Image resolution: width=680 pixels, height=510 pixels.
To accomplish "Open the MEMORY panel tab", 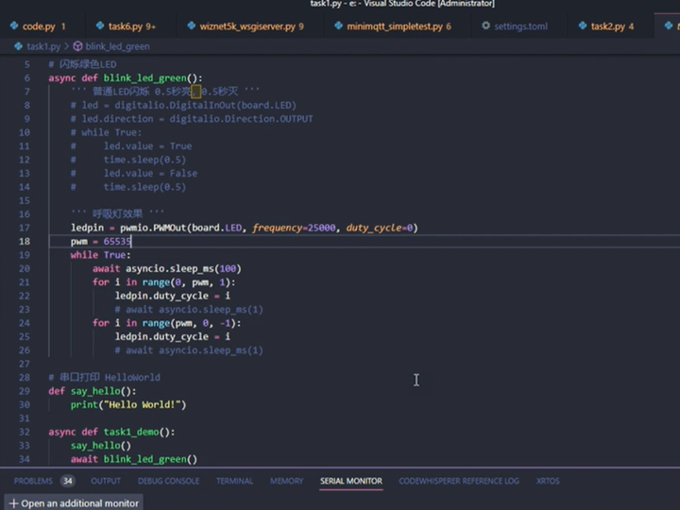I will 286,481.
